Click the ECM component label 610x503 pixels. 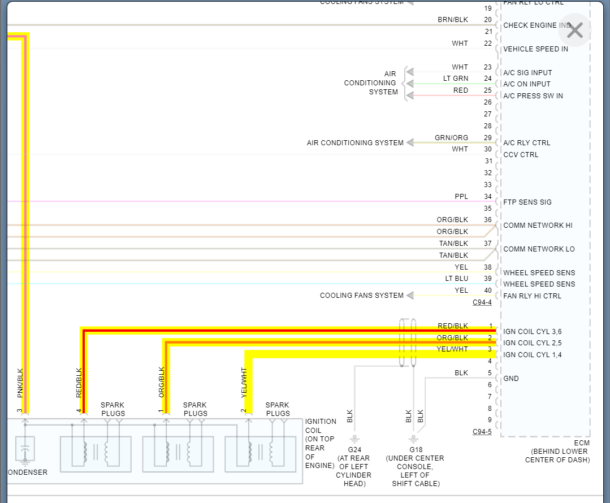click(581, 443)
